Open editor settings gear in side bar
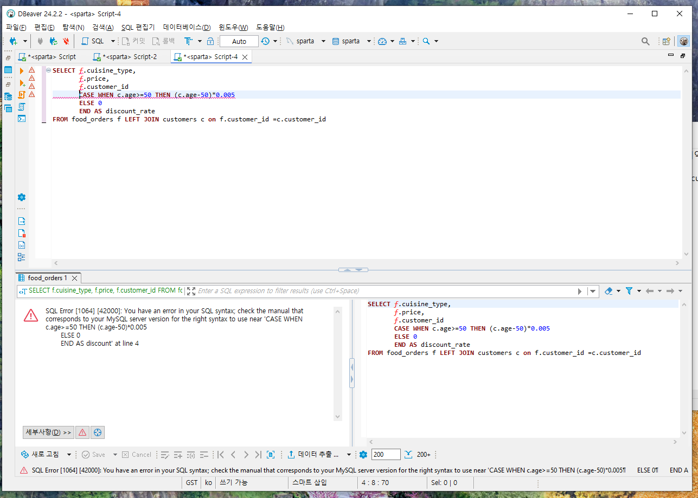Screen dimensions: 698x498 tap(22, 197)
